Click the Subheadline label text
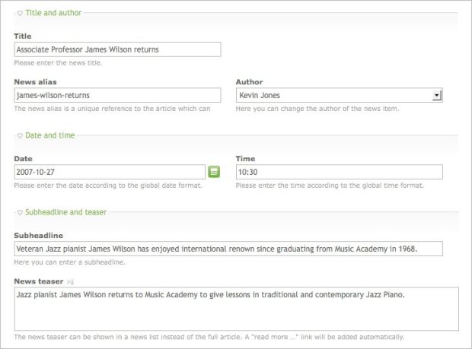472x349 pixels. pyautogui.click(x=38, y=235)
